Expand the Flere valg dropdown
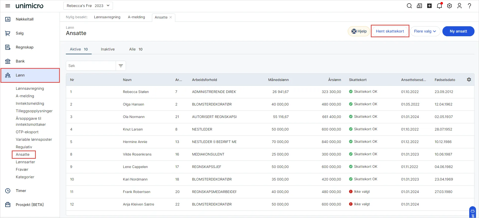479x218 pixels. click(x=425, y=31)
